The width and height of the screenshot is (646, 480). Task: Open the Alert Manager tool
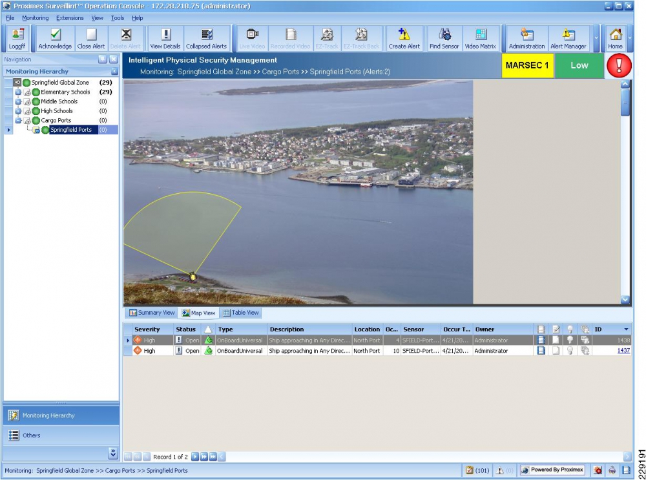[568, 38]
